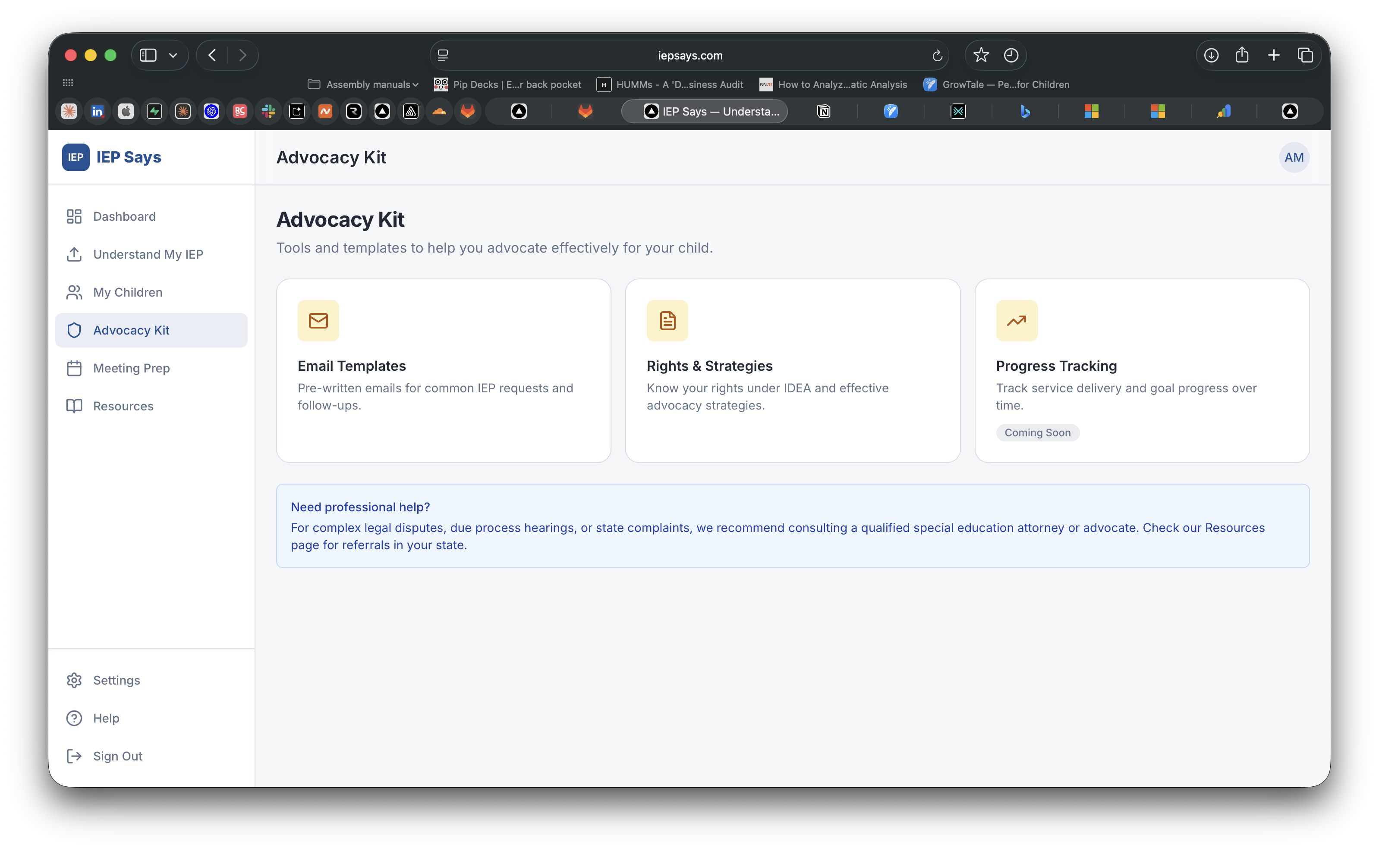Open the GrowTale bookmark link
The height and width of the screenshot is (851, 1379).
pyautogui.click(x=997, y=84)
